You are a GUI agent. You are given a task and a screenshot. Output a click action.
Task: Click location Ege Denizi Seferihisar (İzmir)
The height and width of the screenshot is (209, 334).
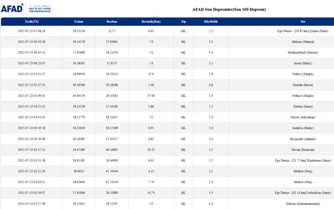[303, 193]
